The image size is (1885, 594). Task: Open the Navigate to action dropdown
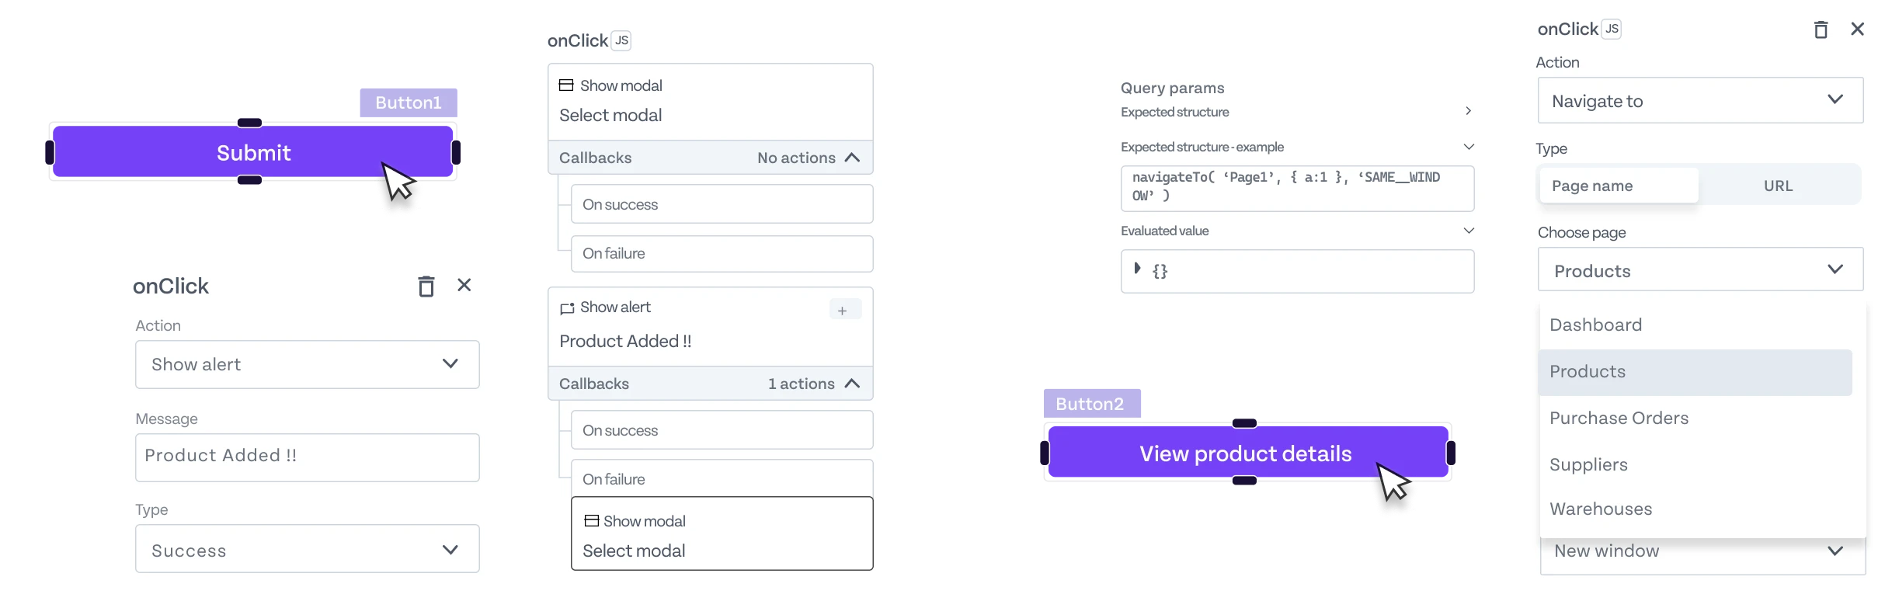coord(1699,101)
